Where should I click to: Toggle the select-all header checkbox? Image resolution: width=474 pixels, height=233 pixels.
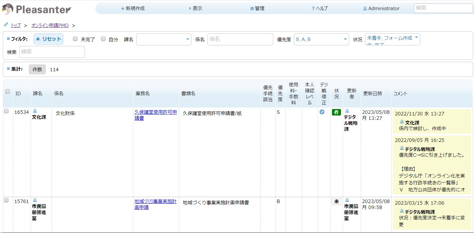tap(8, 92)
